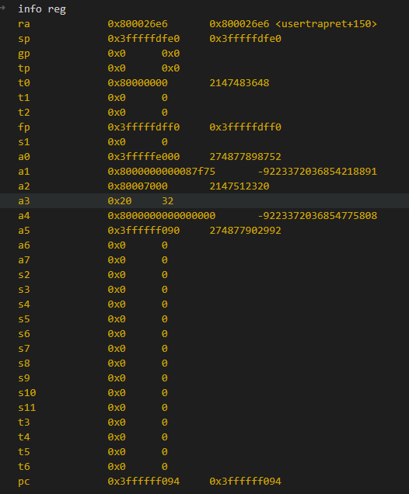Click the s10 register name
The width and height of the screenshot is (409, 494).
click(x=27, y=393)
